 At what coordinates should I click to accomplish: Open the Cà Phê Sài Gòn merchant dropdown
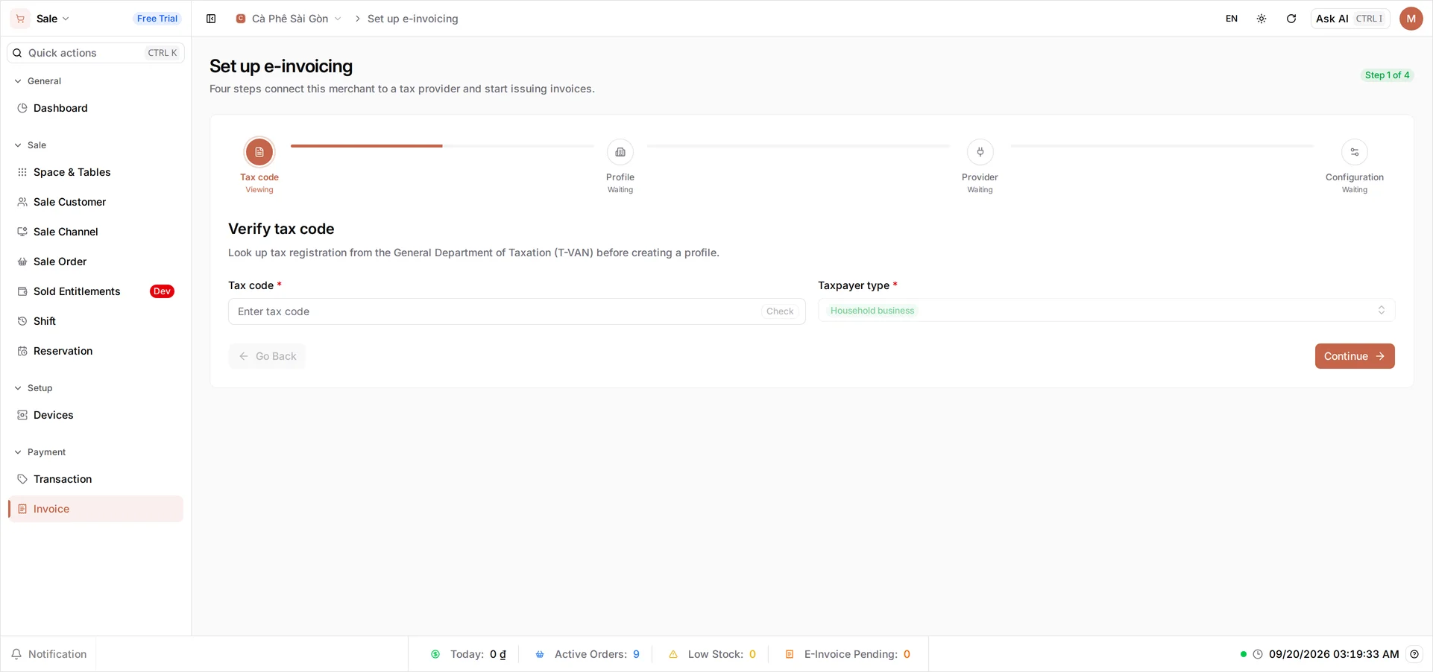pyautogui.click(x=289, y=19)
